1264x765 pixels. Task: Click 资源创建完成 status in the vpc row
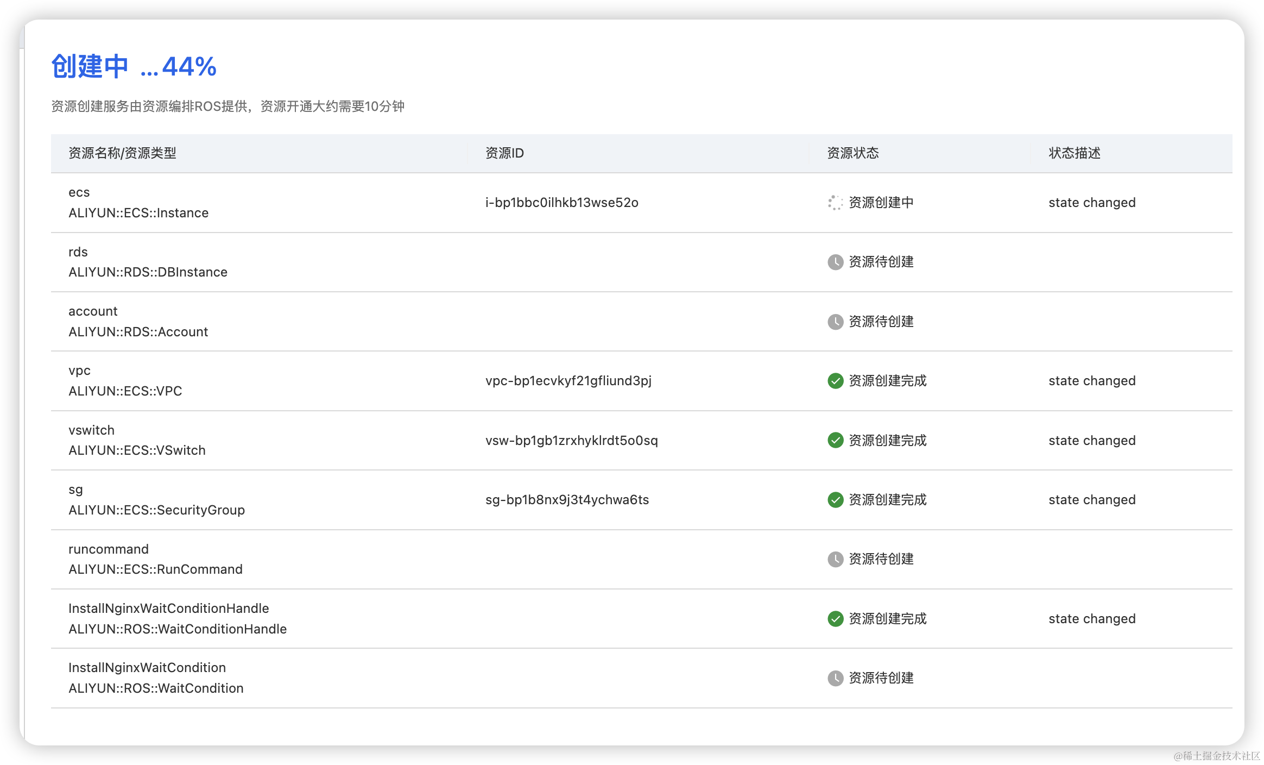pyautogui.click(x=888, y=381)
